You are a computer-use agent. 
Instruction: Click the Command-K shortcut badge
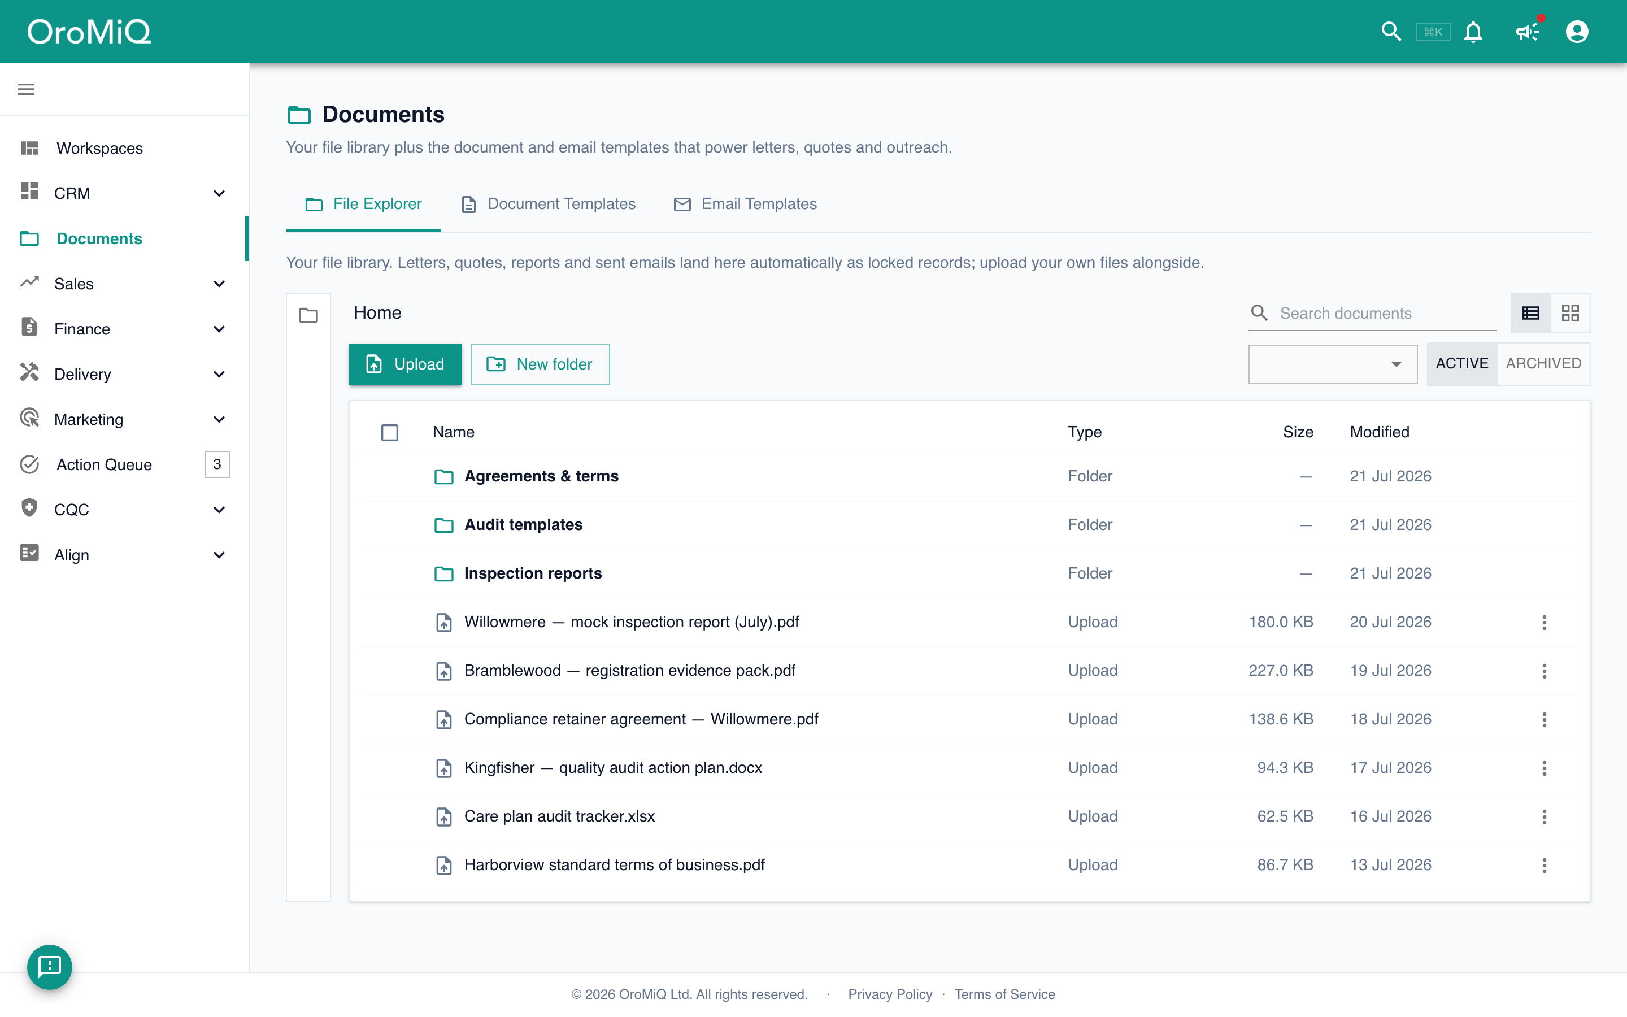click(1433, 32)
